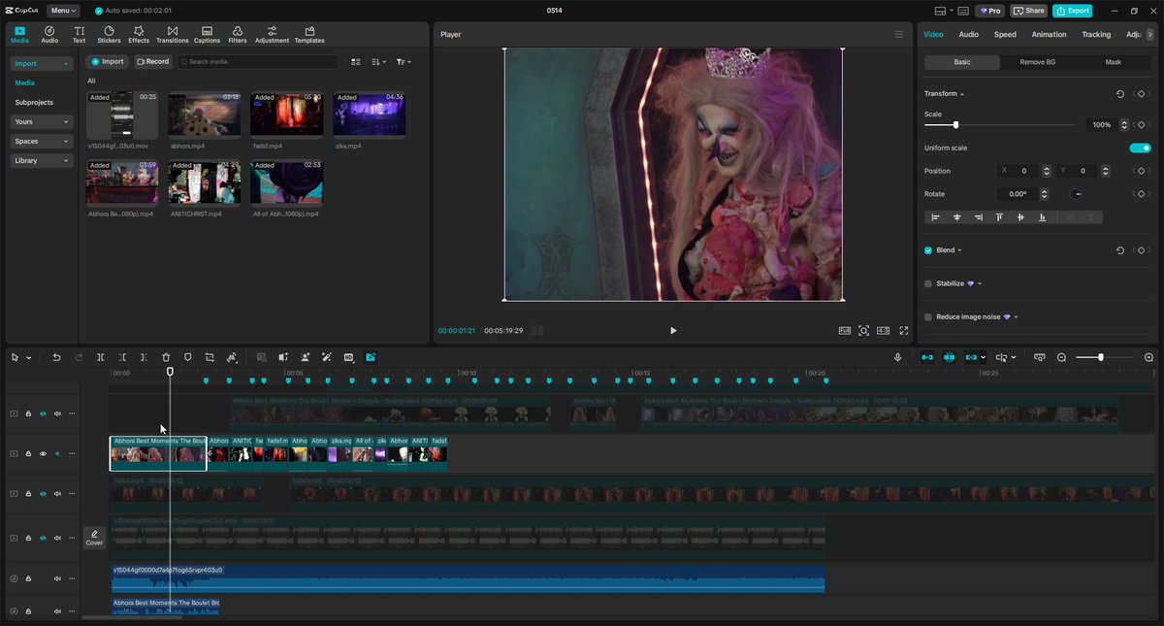1164x626 pixels.
Task: Toggle visibility of the selected main track
Action: coord(43,453)
